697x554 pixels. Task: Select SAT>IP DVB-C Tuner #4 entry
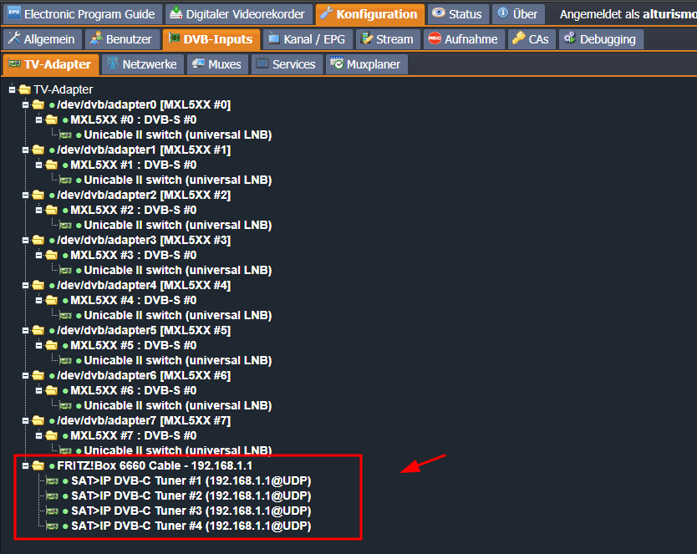[x=191, y=526]
